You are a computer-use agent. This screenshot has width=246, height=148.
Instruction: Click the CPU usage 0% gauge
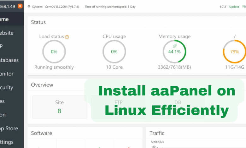click(114, 52)
